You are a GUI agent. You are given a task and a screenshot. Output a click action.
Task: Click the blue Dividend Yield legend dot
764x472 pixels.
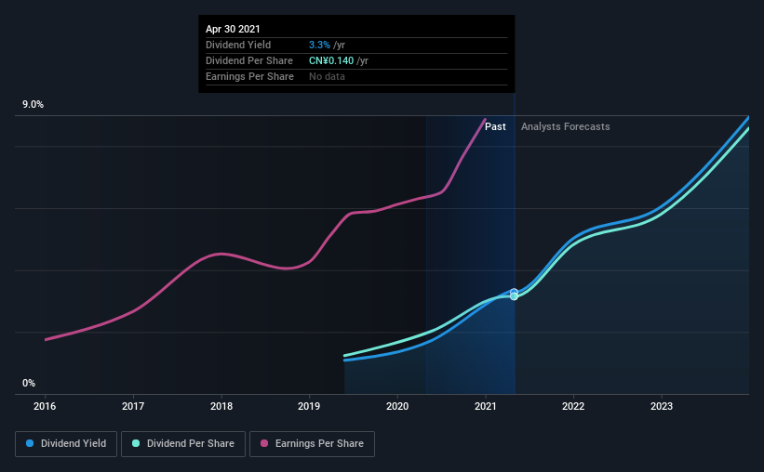coord(30,443)
